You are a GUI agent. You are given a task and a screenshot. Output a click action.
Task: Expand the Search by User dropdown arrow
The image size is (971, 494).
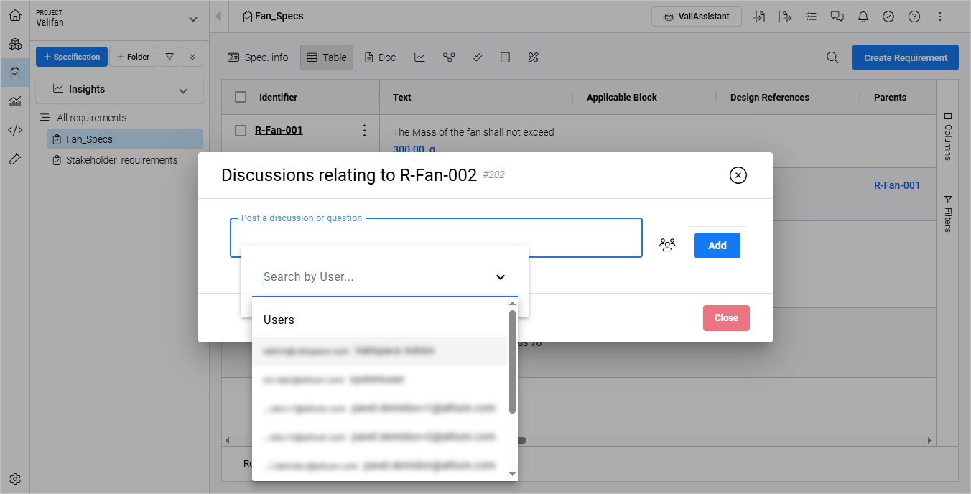click(x=501, y=277)
